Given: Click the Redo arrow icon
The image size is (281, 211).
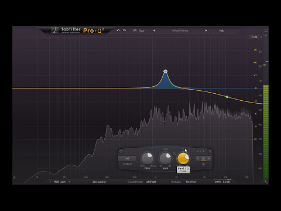Looking at the screenshot, I should tap(124, 30).
